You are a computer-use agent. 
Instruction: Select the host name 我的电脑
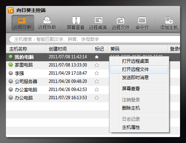24,57
